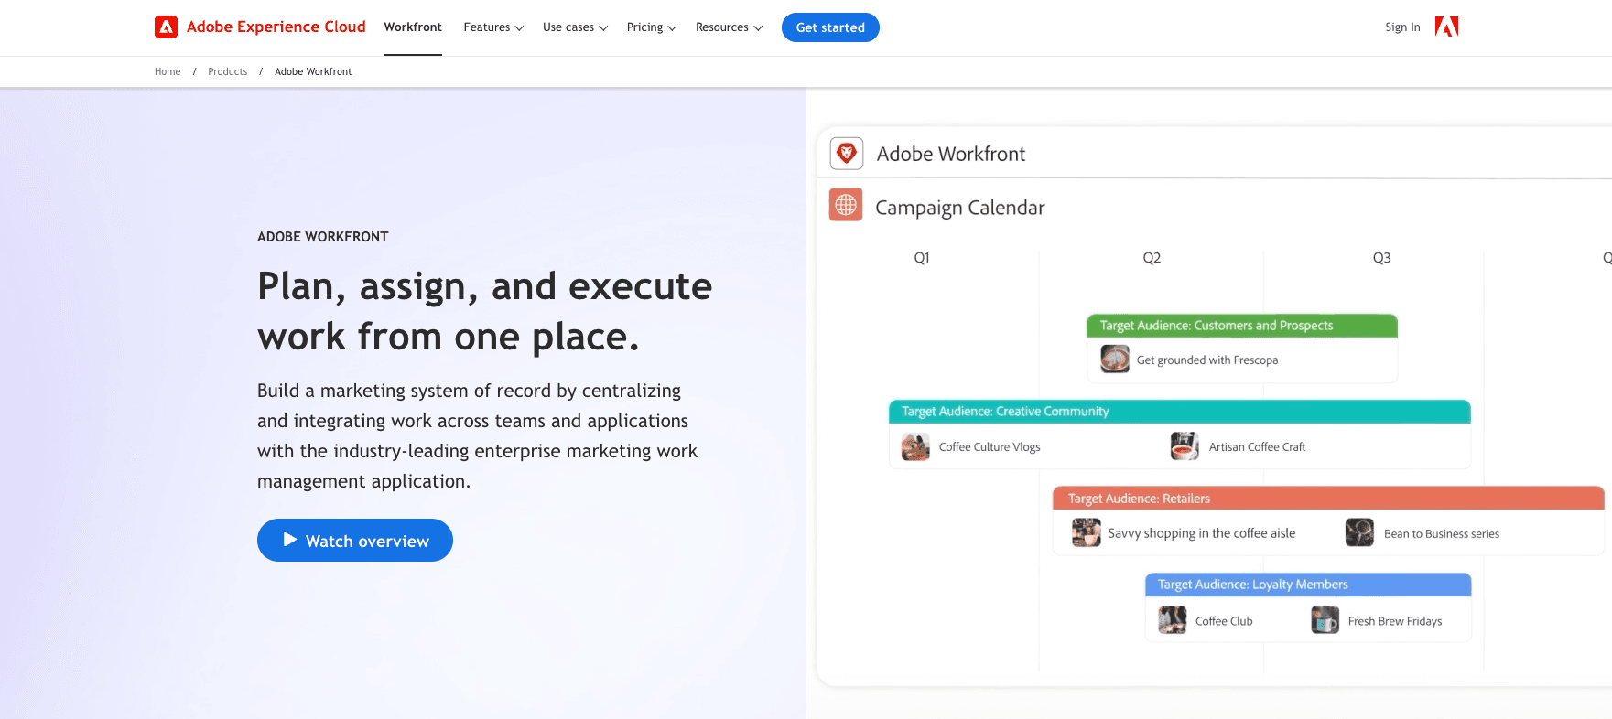Click the Coffee Club thumbnail icon

1173,620
